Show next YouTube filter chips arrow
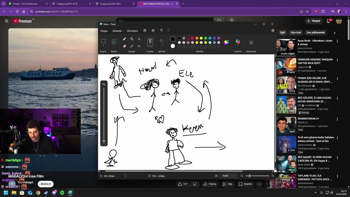The height and width of the screenshot is (197, 350). pos(334,33)
